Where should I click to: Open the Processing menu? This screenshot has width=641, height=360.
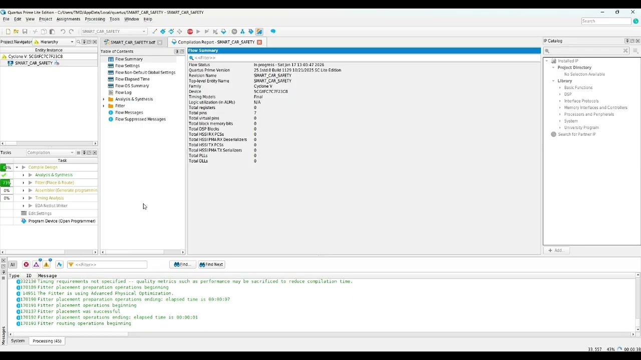(x=95, y=19)
